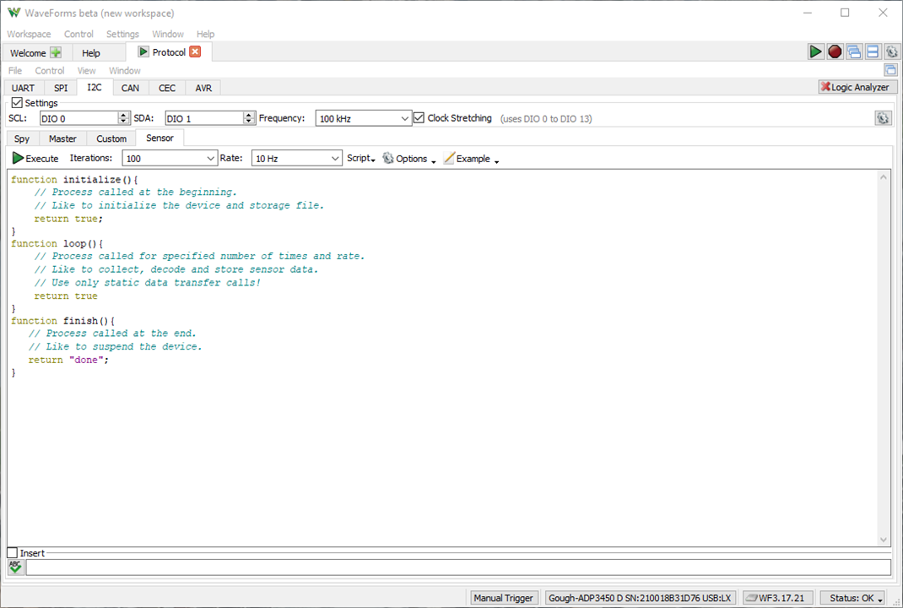Click the 'function finish(){' code line
Image resolution: width=903 pixels, height=608 pixels.
click(62, 320)
